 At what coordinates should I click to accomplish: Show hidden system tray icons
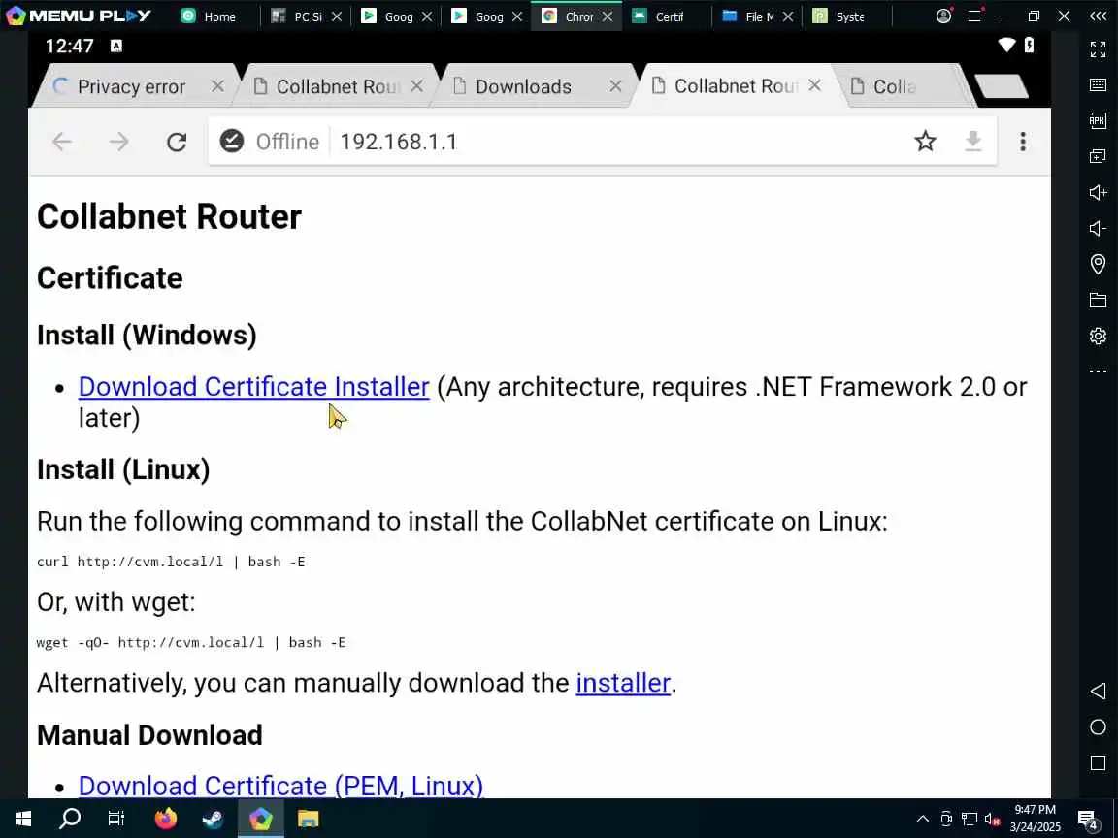coord(922,819)
